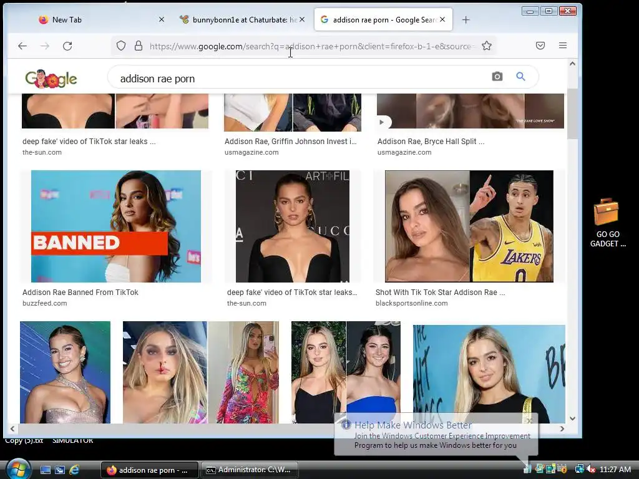Click horizontal scrollbar right arrow
Image resolution: width=639 pixels, height=479 pixels.
pos(562,428)
